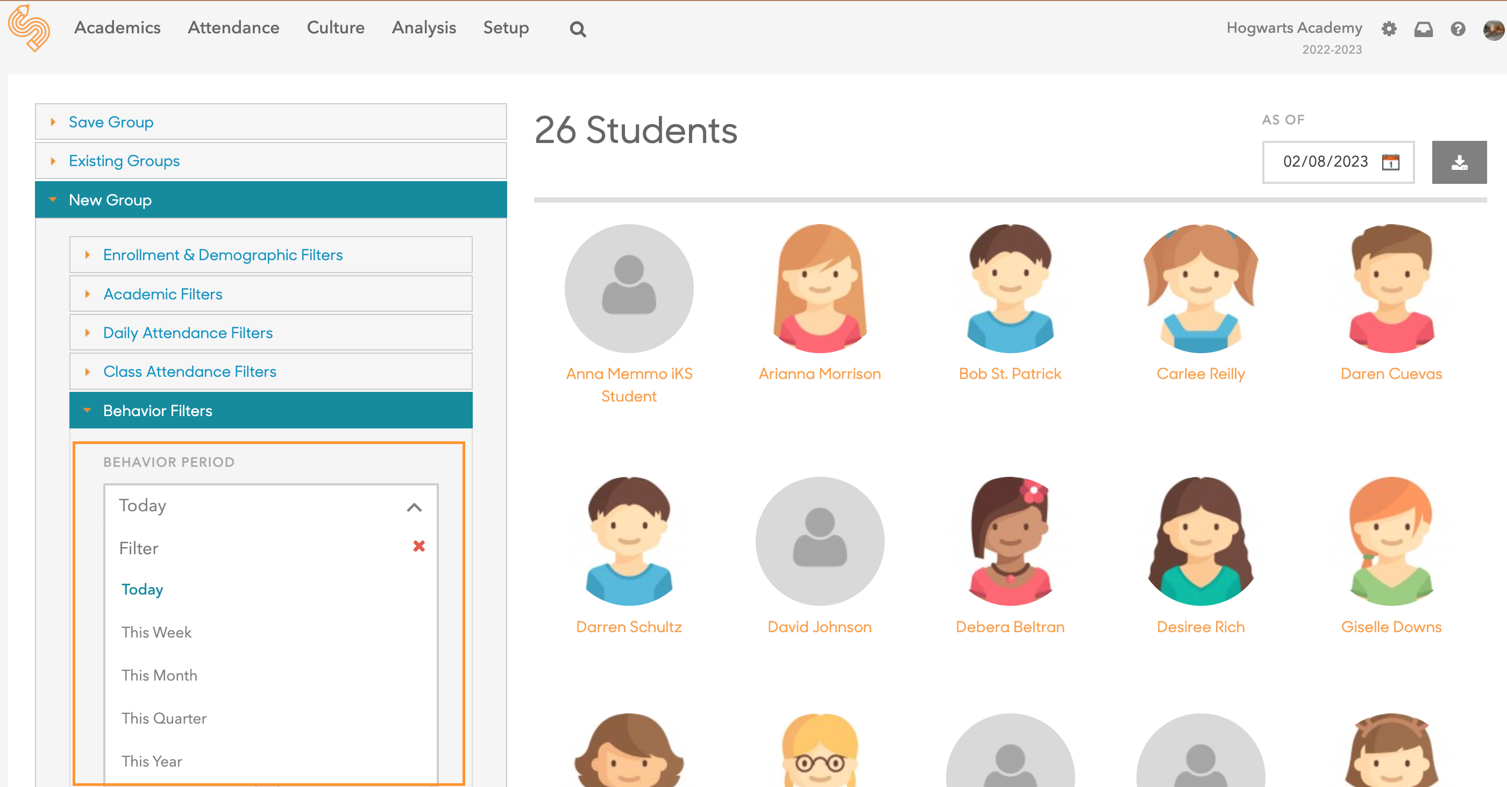Open Darren Schultz's avatar
The width and height of the screenshot is (1507, 787).
[x=629, y=541]
